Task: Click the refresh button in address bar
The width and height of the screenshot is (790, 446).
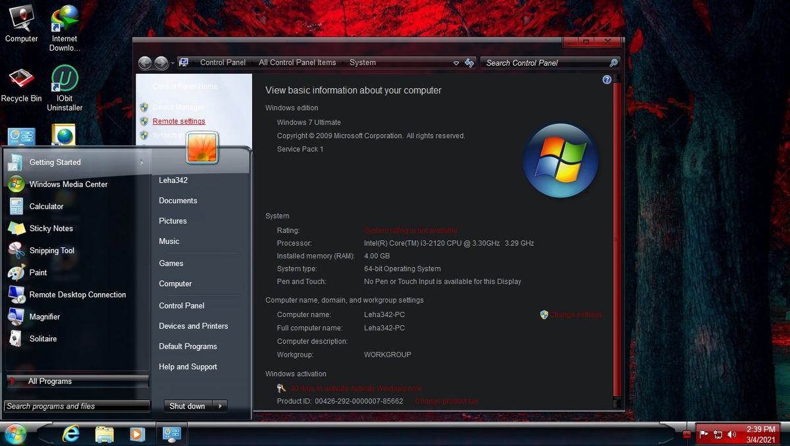Action: (469, 63)
